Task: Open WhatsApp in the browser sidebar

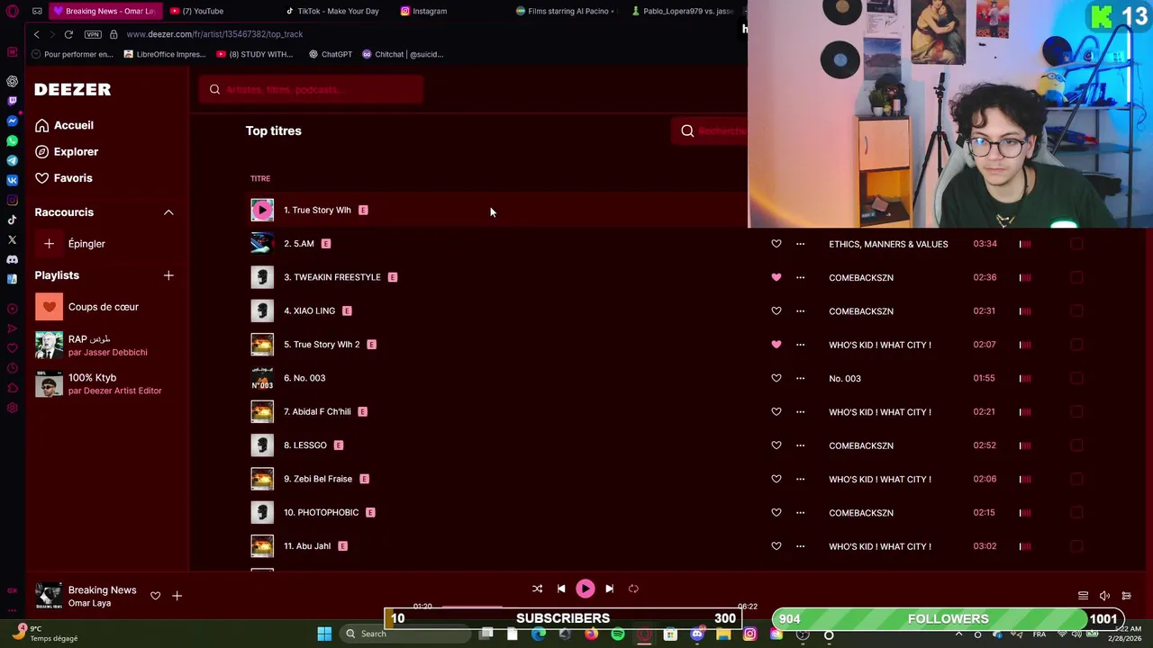Action: (12, 140)
